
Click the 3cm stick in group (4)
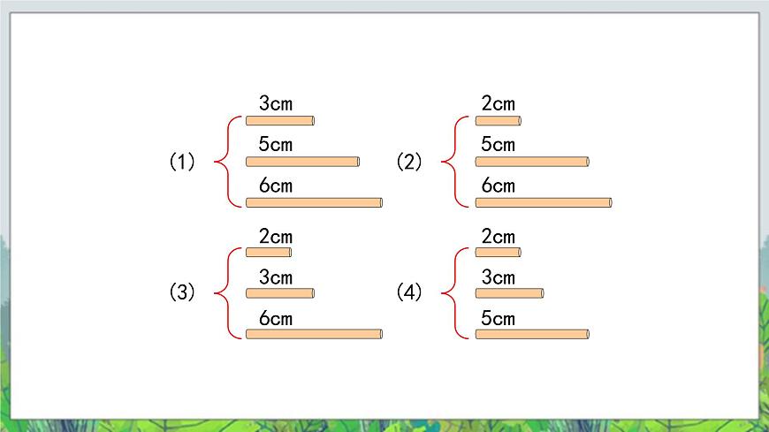click(509, 293)
